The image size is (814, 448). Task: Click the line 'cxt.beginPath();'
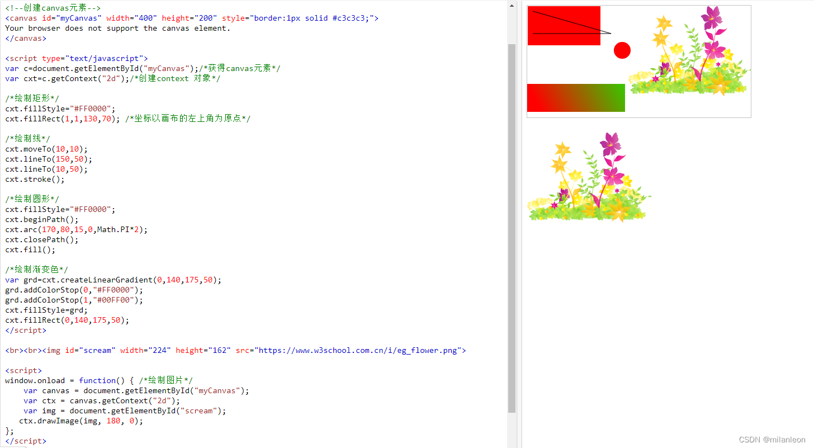(x=42, y=219)
